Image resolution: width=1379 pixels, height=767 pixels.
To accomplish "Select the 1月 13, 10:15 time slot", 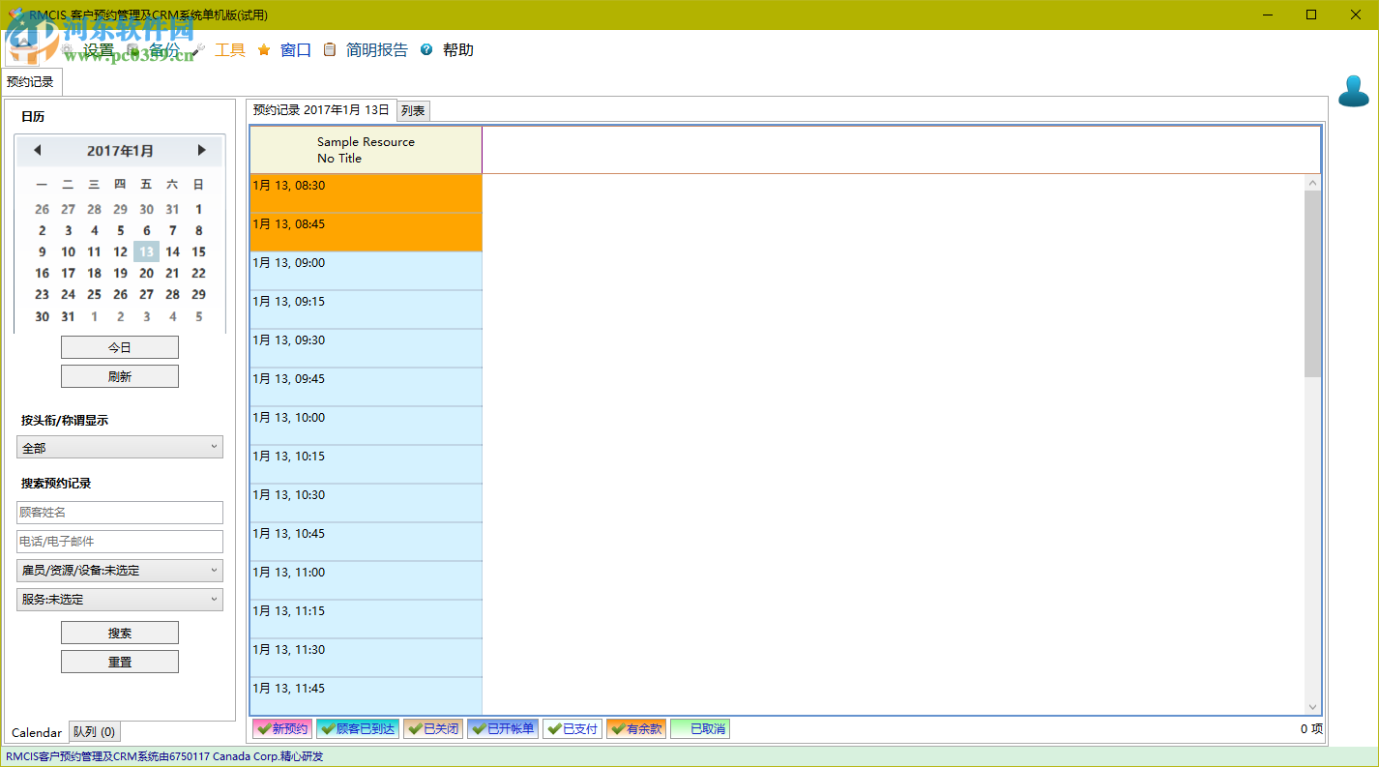I will 366,464.
